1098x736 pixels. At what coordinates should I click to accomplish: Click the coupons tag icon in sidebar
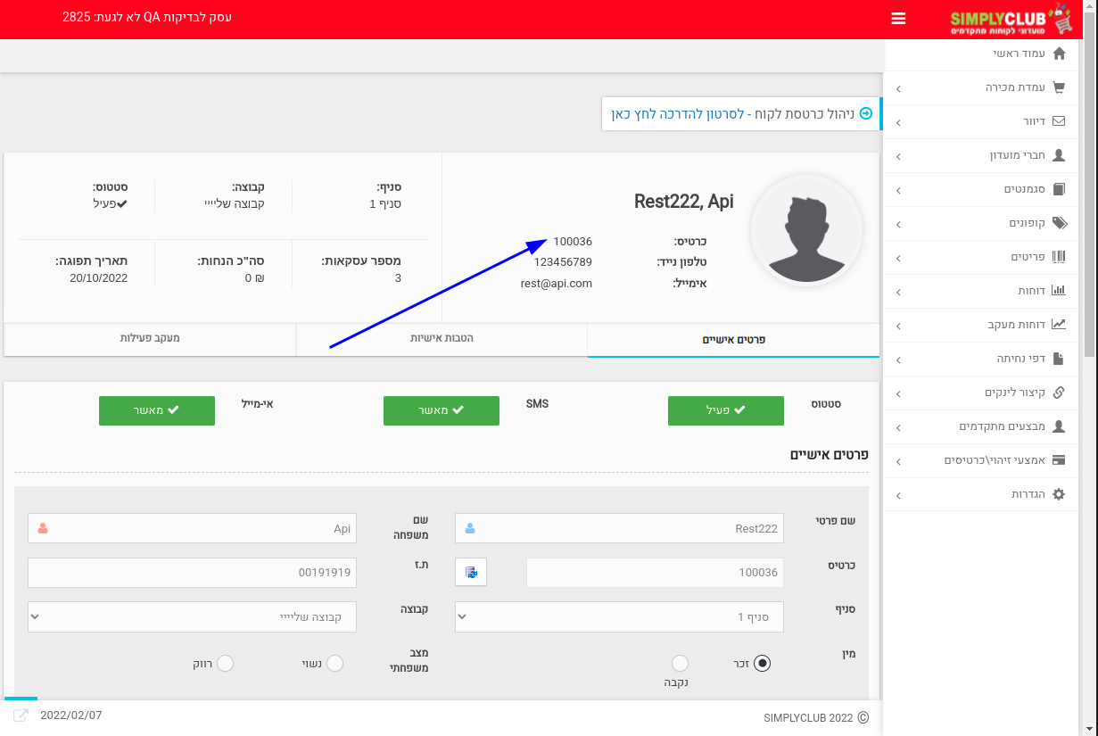tap(1059, 223)
